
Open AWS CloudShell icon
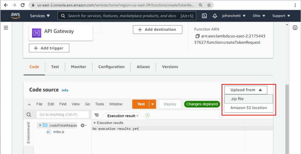click(204, 16)
